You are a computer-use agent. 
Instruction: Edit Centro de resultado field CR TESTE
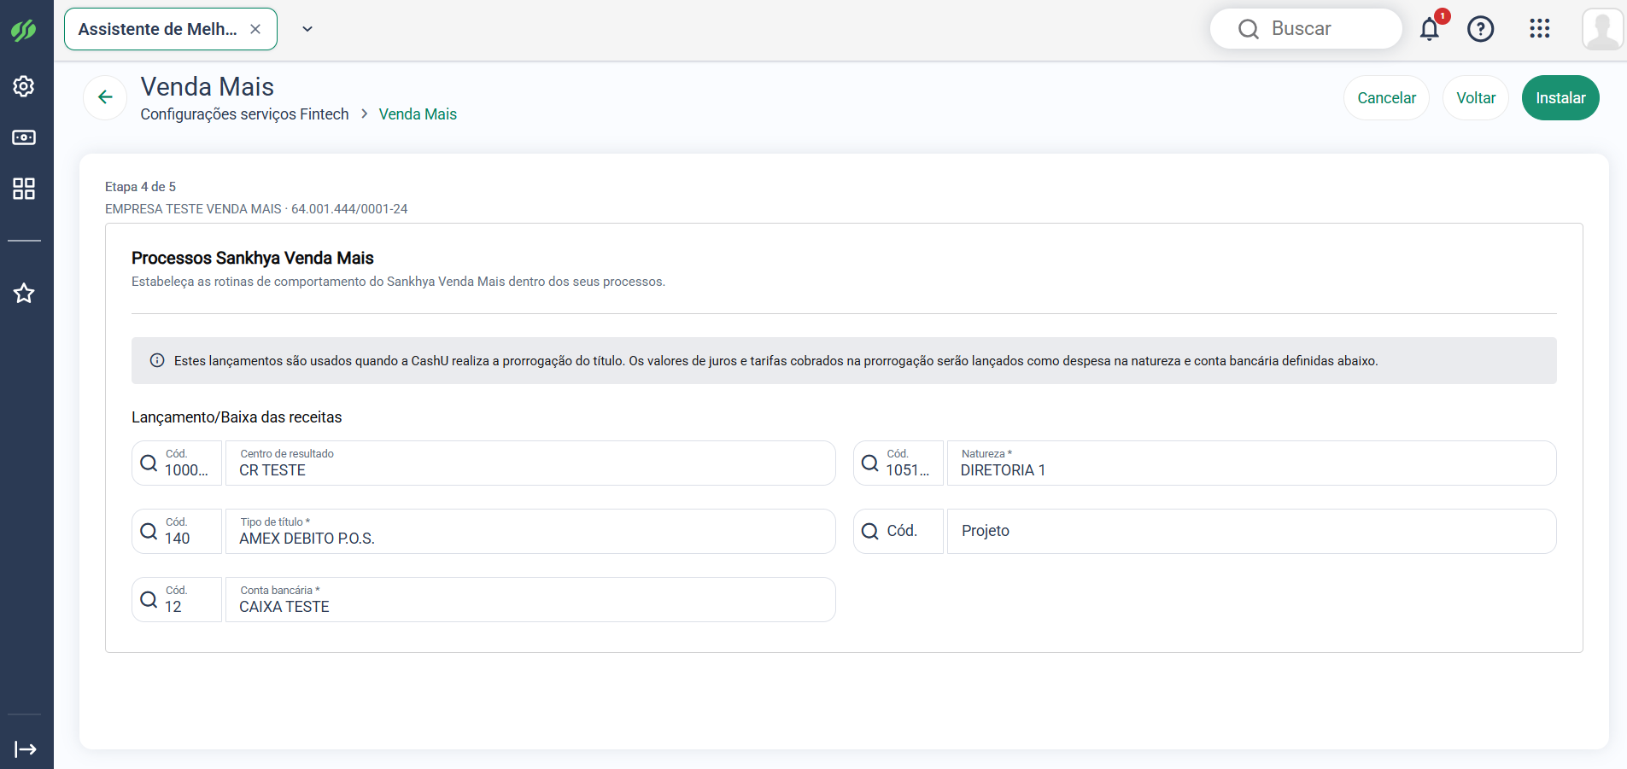pos(530,463)
